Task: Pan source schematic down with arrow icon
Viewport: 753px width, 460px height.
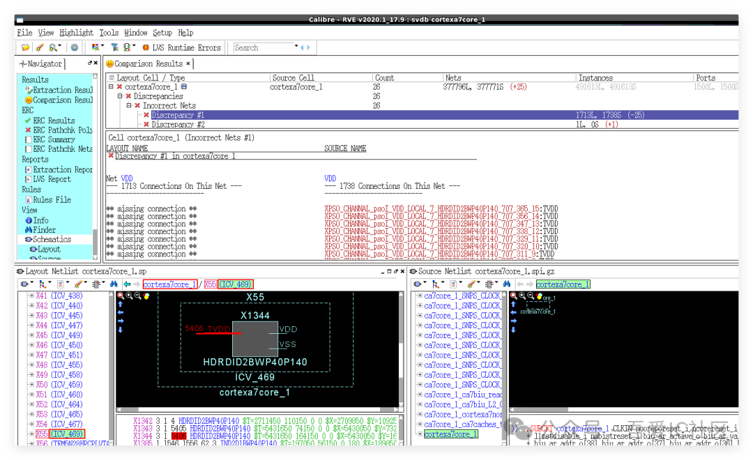Action: (513, 330)
